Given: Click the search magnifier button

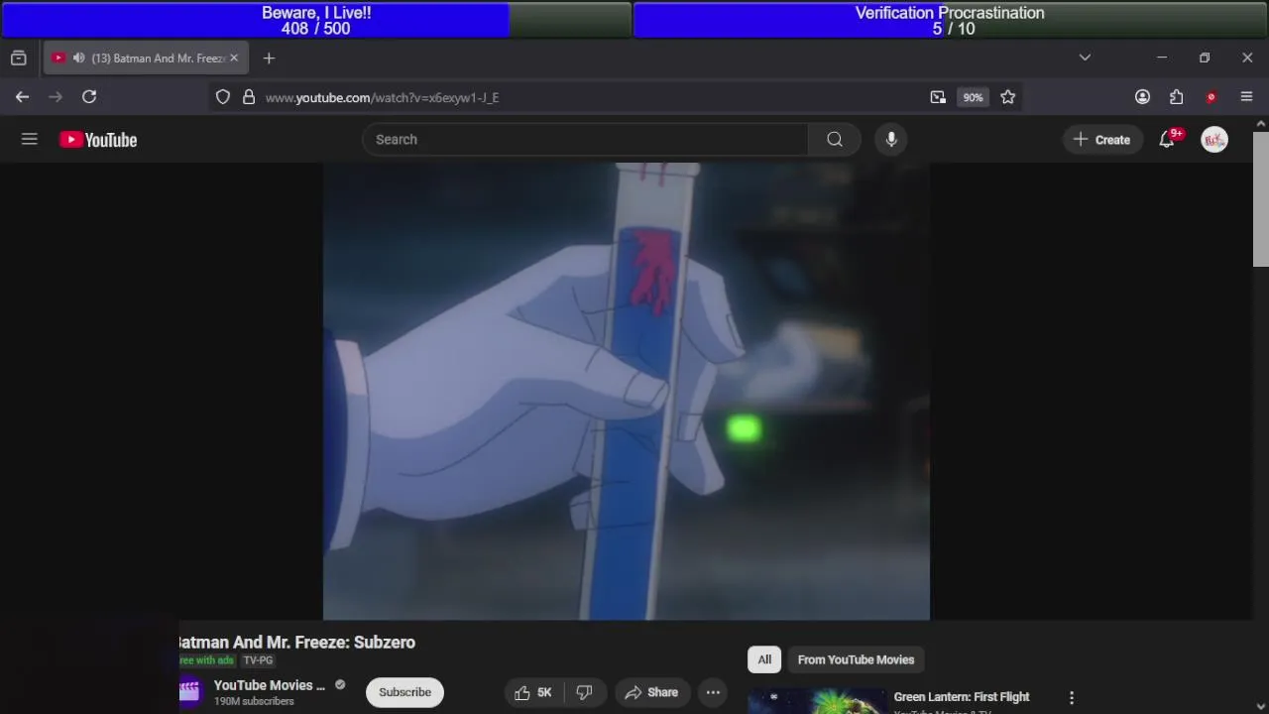Looking at the screenshot, I should (835, 140).
